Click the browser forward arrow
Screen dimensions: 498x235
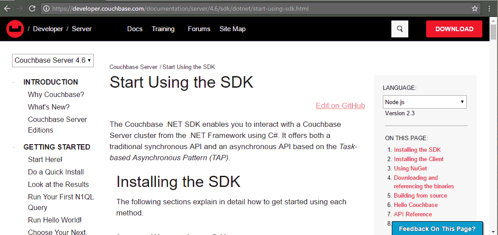tap(19, 9)
